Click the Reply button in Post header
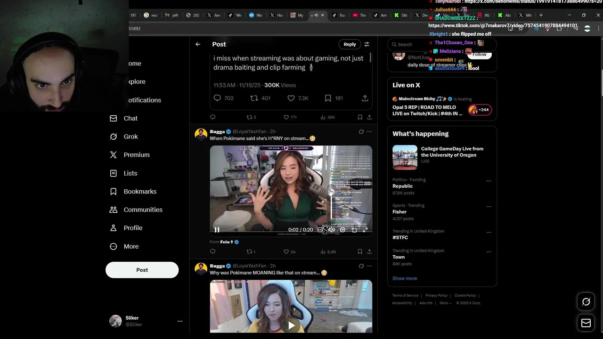 pyautogui.click(x=350, y=44)
